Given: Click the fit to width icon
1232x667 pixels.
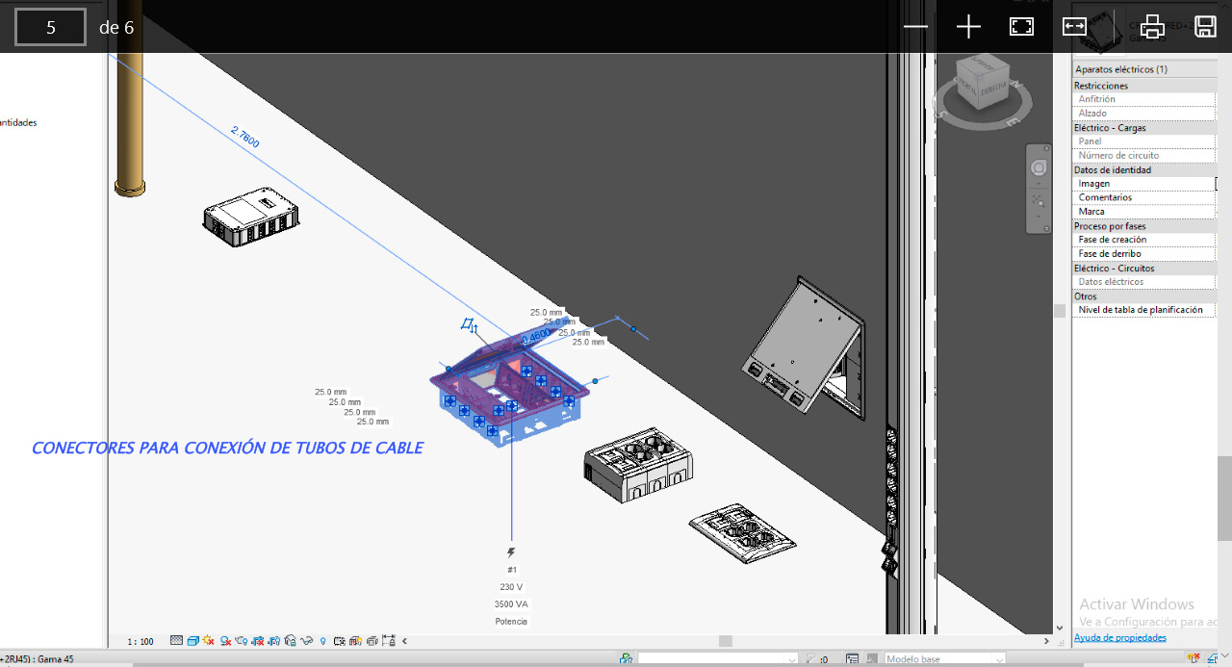Looking at the screenshot, I should click(1074, 27).
